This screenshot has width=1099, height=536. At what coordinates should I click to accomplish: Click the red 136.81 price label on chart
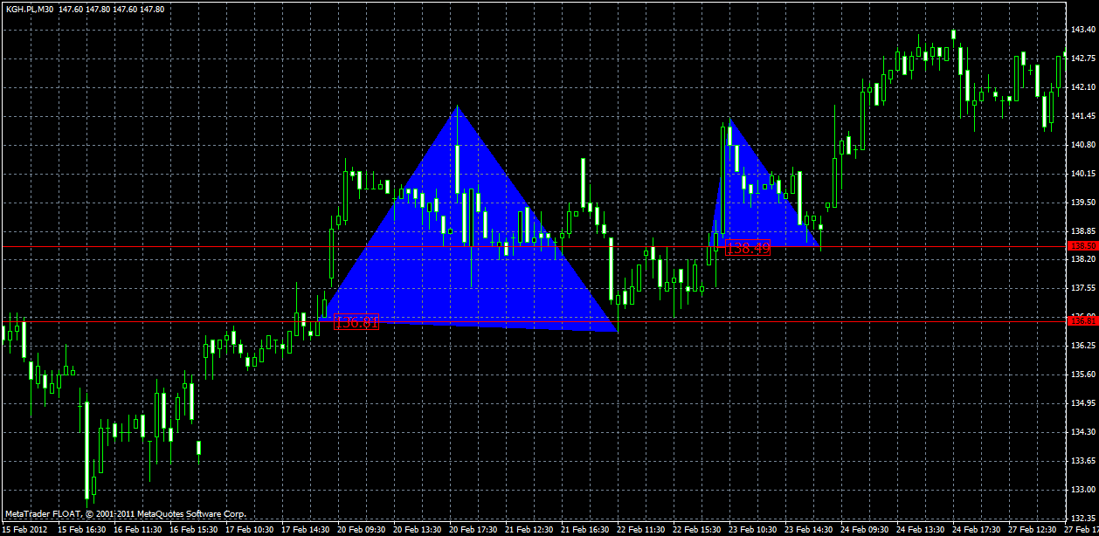click(356, 323)
